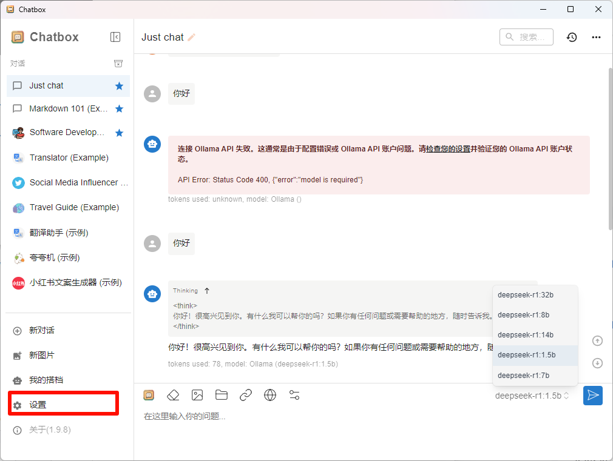
Task: Open message parameters via the sliders icon
Action: click(294, 395)
